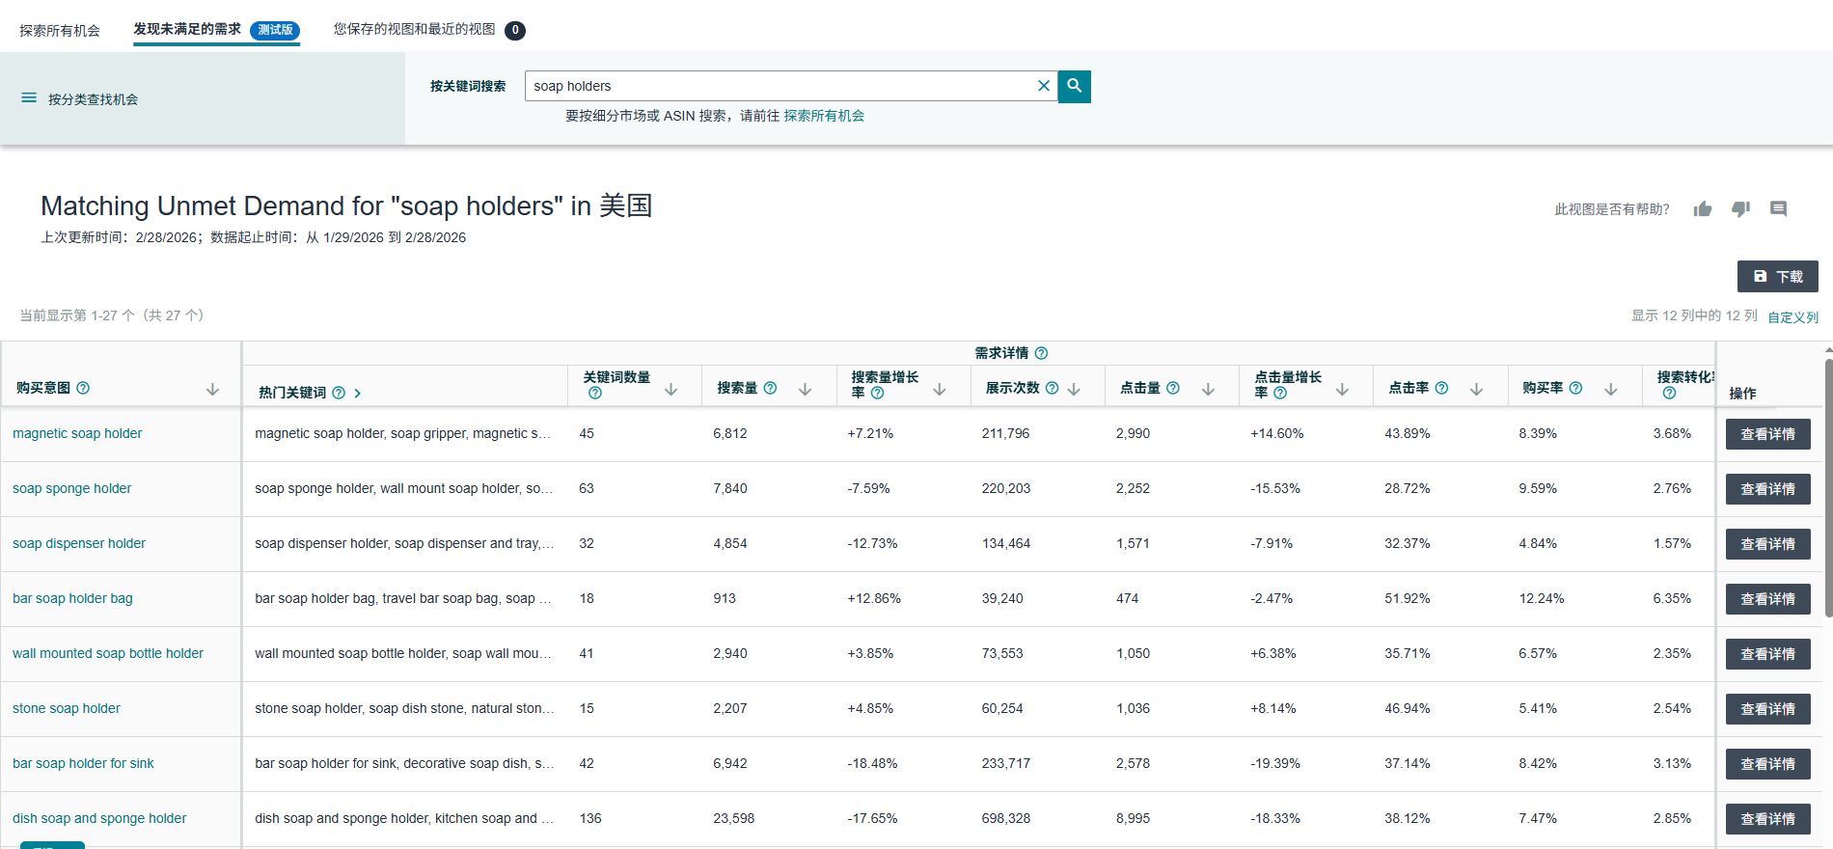
Task: Open magnetic soap holder link
Action: tap(77, 434)
